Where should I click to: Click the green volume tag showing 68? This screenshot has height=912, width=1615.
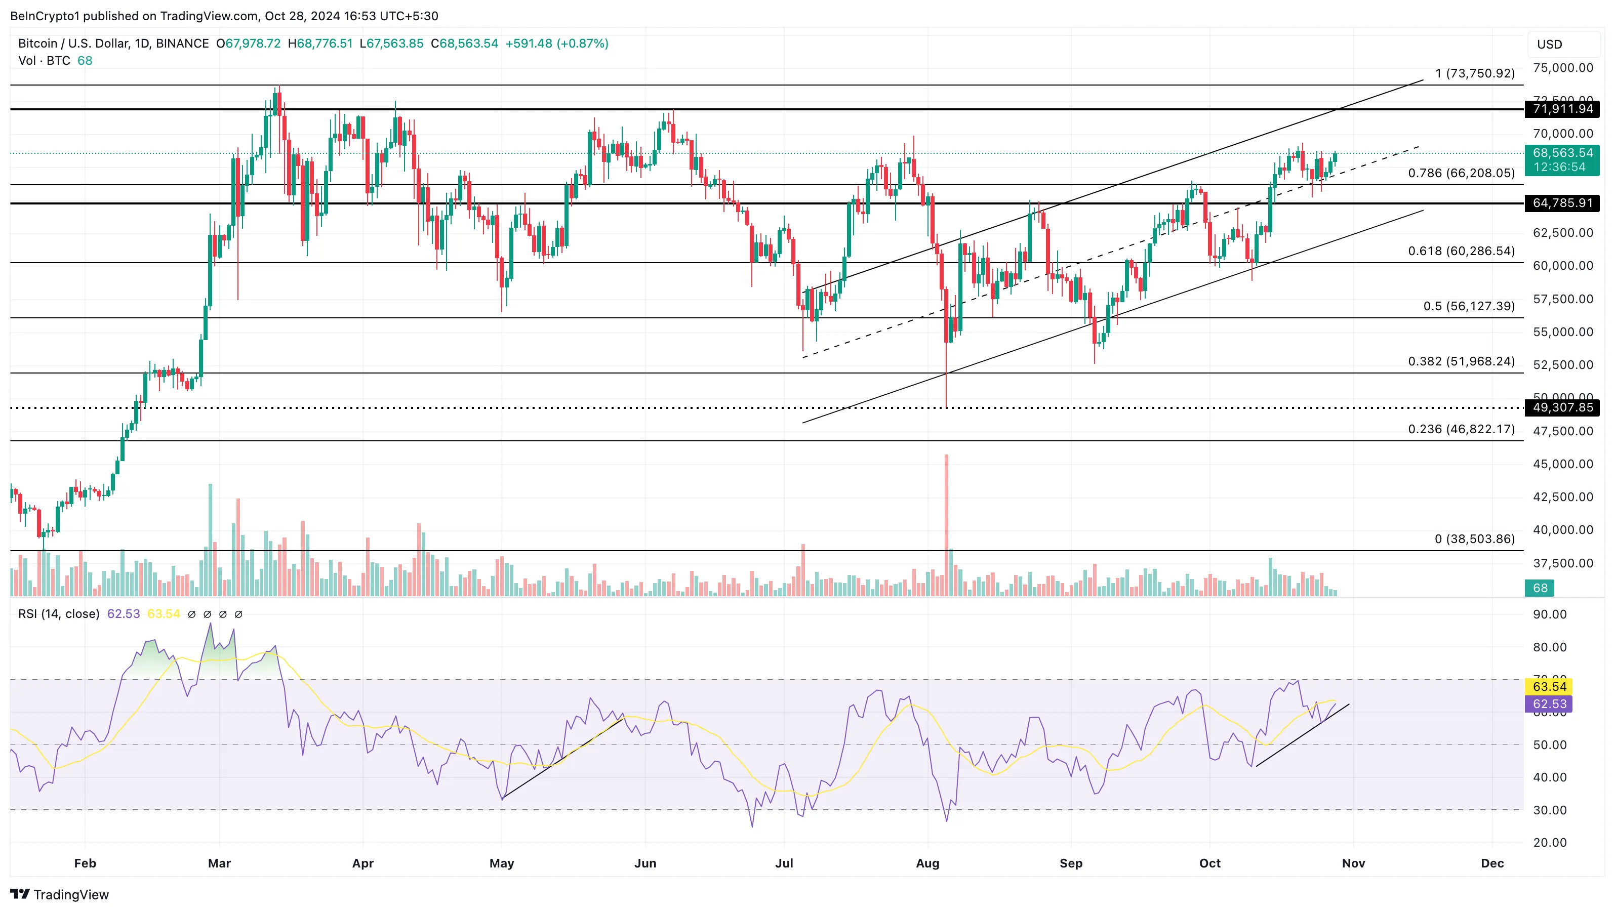[1540, 588]
